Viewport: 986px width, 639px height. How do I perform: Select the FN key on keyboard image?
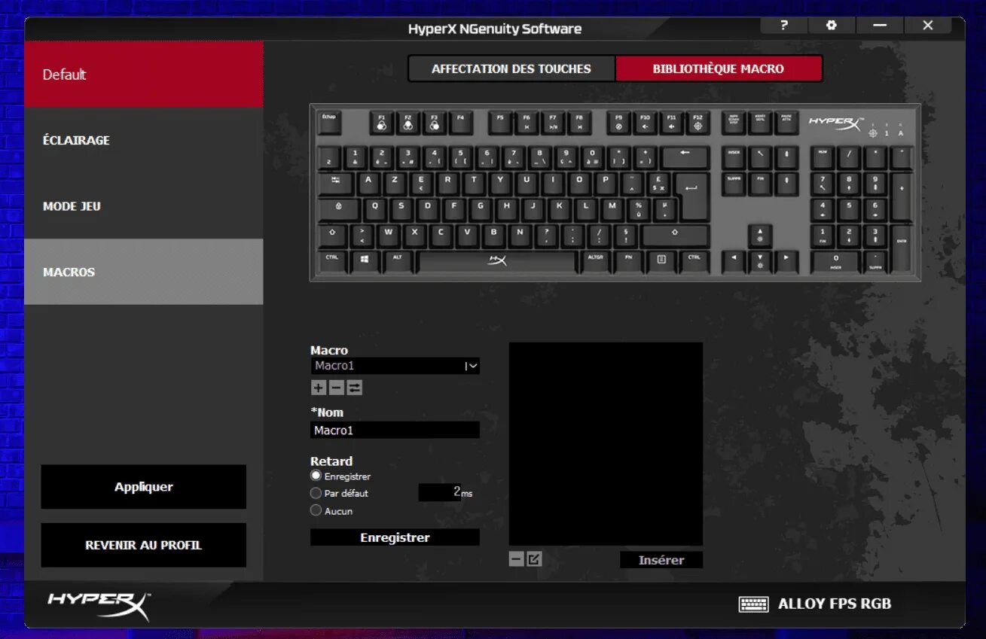628,260
